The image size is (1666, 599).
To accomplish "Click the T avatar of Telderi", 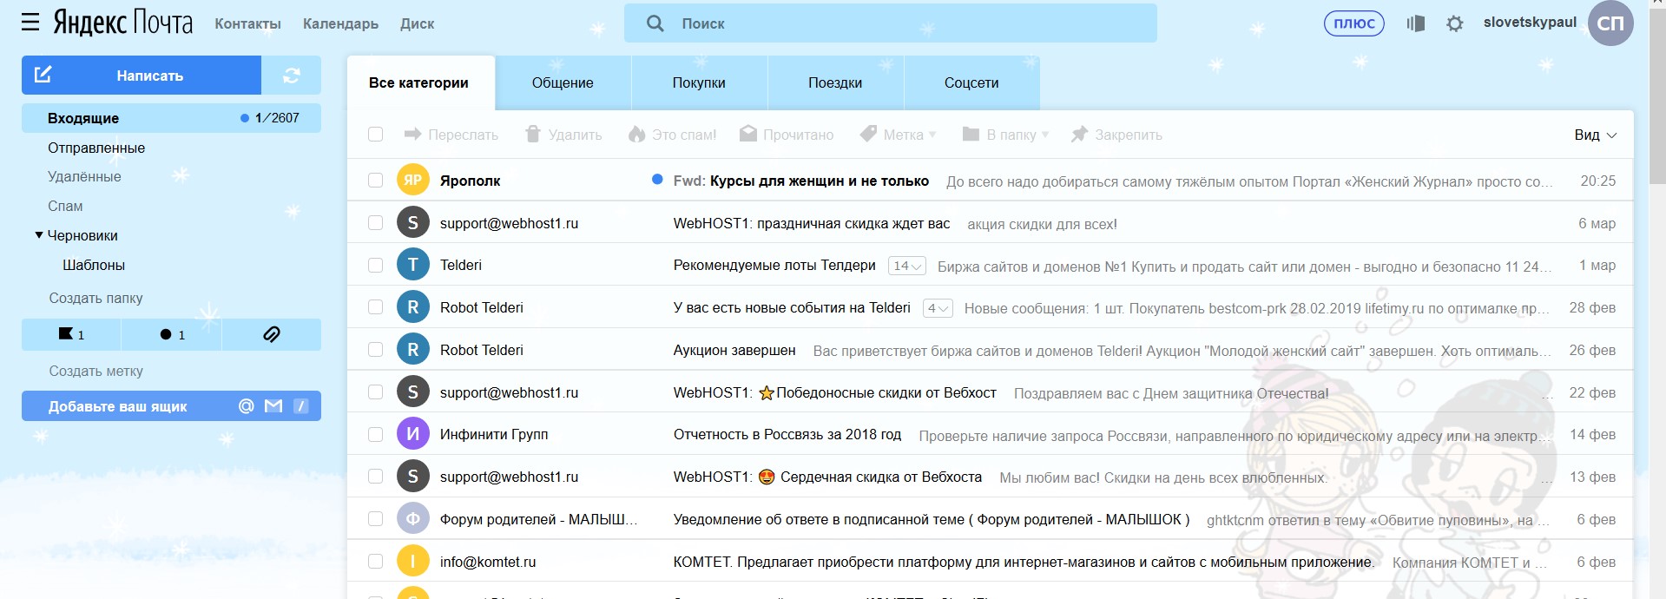I will (413, 265).
